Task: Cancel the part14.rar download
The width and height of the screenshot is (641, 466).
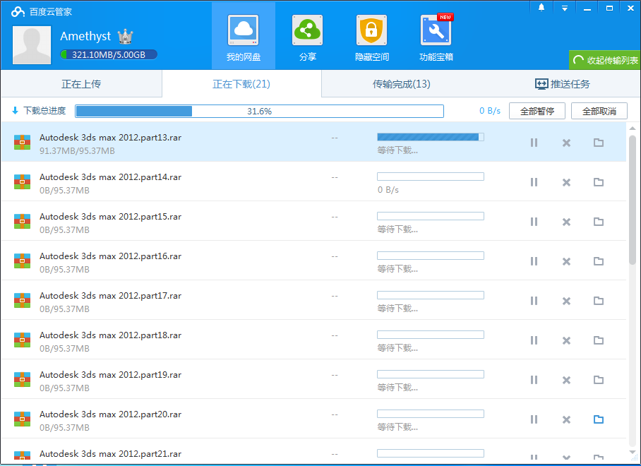Action: [x=566, y=182]
